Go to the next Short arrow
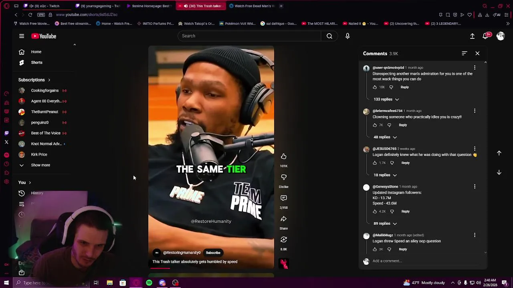The height and width of the screenshot is (288, 513). (499, 172)
